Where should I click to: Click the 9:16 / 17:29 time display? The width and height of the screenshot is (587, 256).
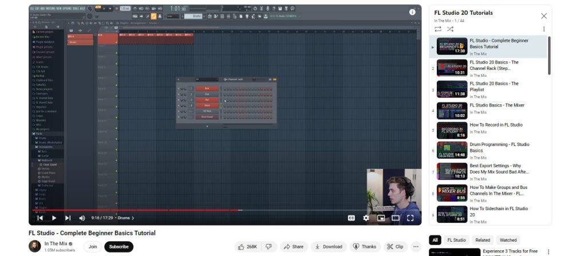(x=103, y=218)
